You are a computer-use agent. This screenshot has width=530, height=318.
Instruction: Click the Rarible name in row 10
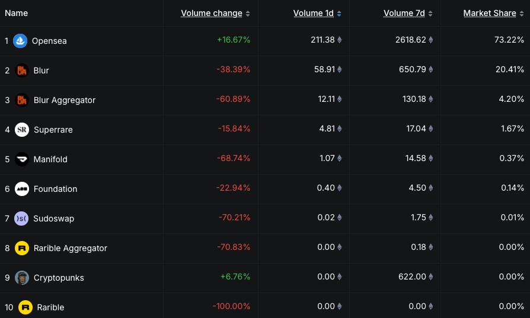[50, 307]
